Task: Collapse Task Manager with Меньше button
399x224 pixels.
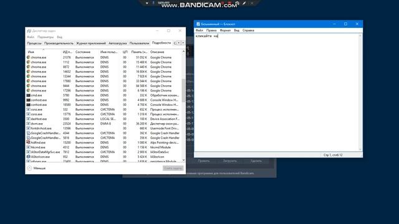Action: [36, 168]
